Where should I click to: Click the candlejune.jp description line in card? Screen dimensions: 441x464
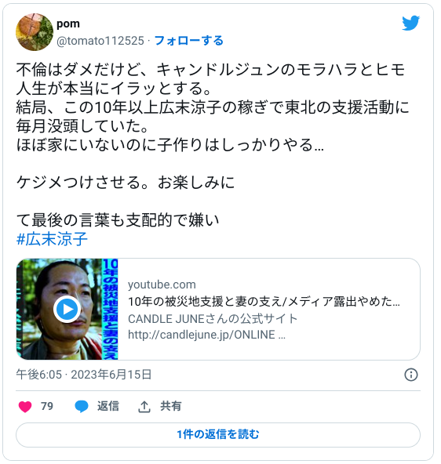coord(206,335)
